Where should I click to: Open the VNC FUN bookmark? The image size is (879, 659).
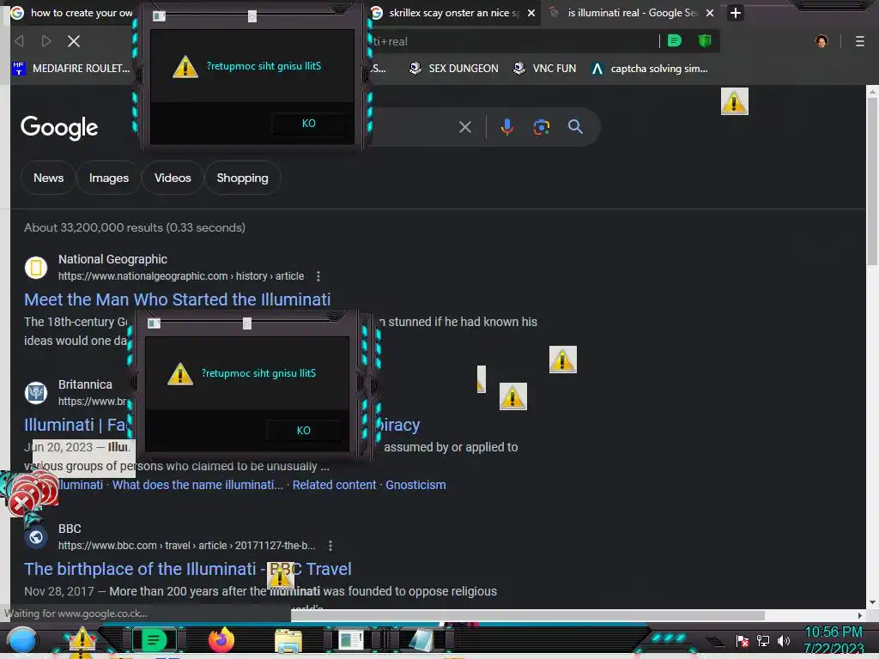click(x=545, y=69)
